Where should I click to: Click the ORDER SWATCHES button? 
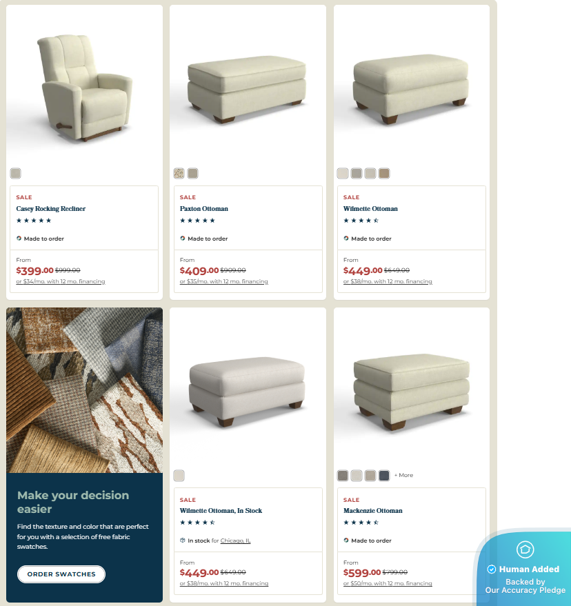click(x=61, y=574)
